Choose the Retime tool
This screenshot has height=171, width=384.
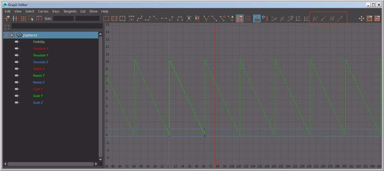click(x=39, y=18)
